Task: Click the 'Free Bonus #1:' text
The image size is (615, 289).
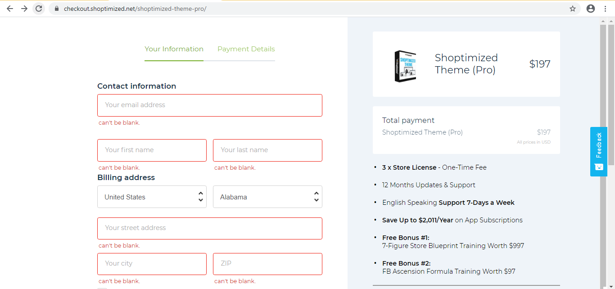Action: click(x=406, y=238)
